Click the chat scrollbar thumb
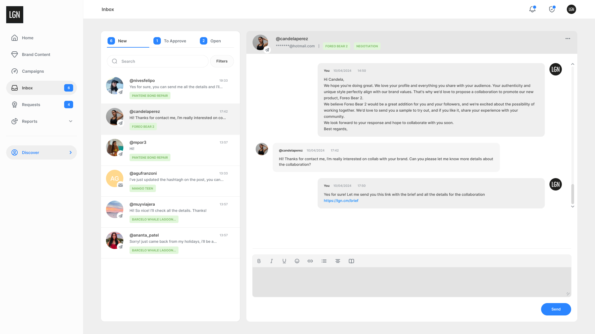Image resolution: width=595 pixels, height=334 pixels. coord(573,194)
